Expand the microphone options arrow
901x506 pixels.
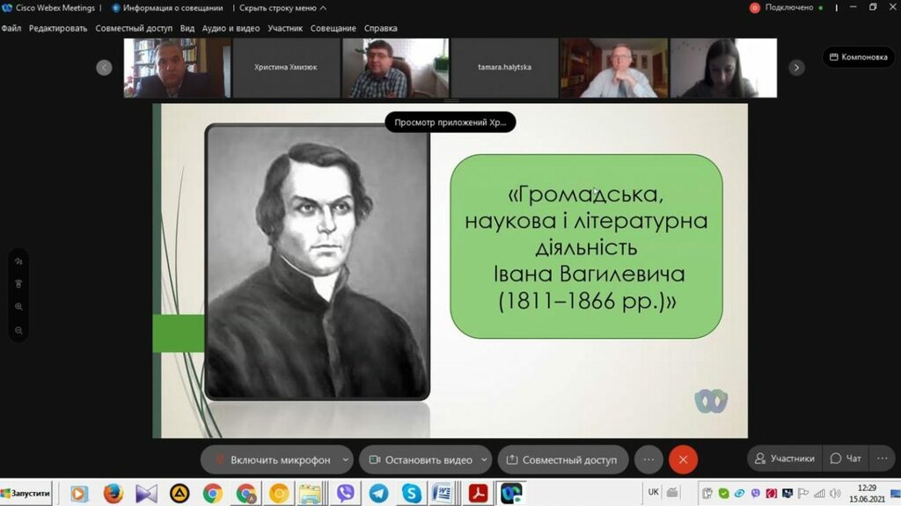(346, 459)
